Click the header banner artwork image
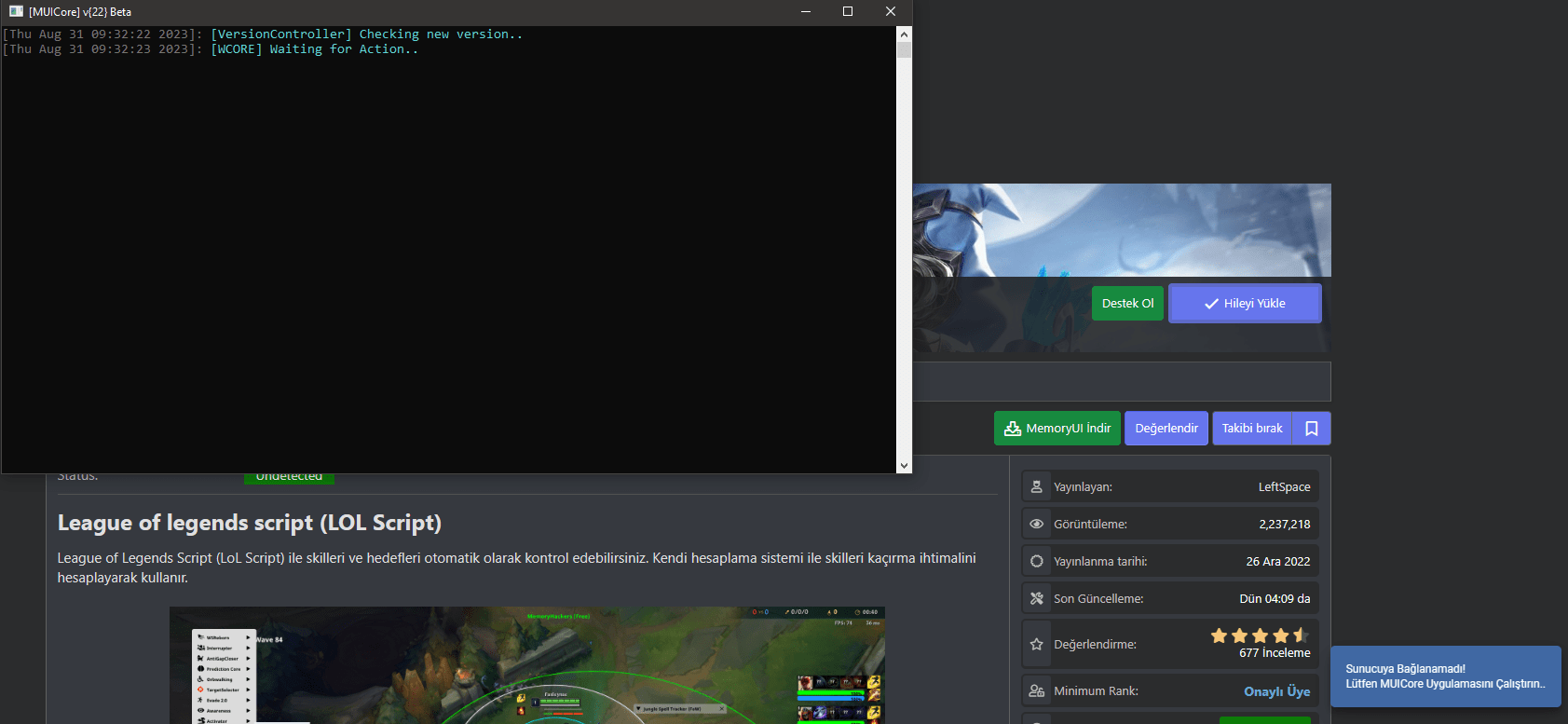This screenshot has width=1568, height=724. [x=1122, y=230]
